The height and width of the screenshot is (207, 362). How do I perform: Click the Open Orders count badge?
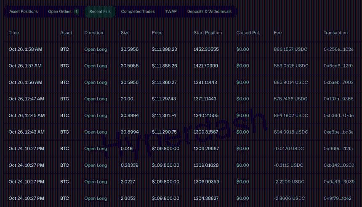tap(76, 12)
